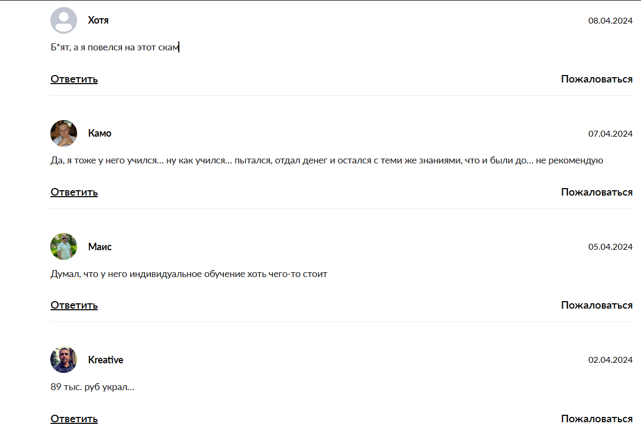This screenshot has height=426, width=641.
Task: Reply to Маис's comment via Ответить
Action: pos(74,305)
